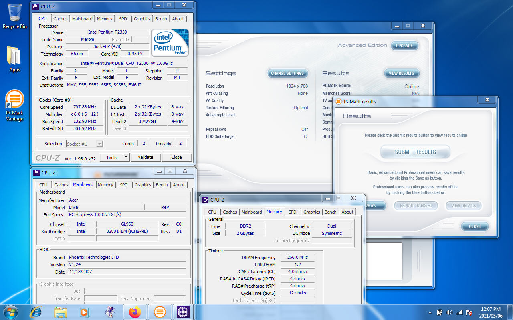Open Windows Media Player taskbar icon
Viewport: 513px width, 320px height.
(x=85, y=312)
